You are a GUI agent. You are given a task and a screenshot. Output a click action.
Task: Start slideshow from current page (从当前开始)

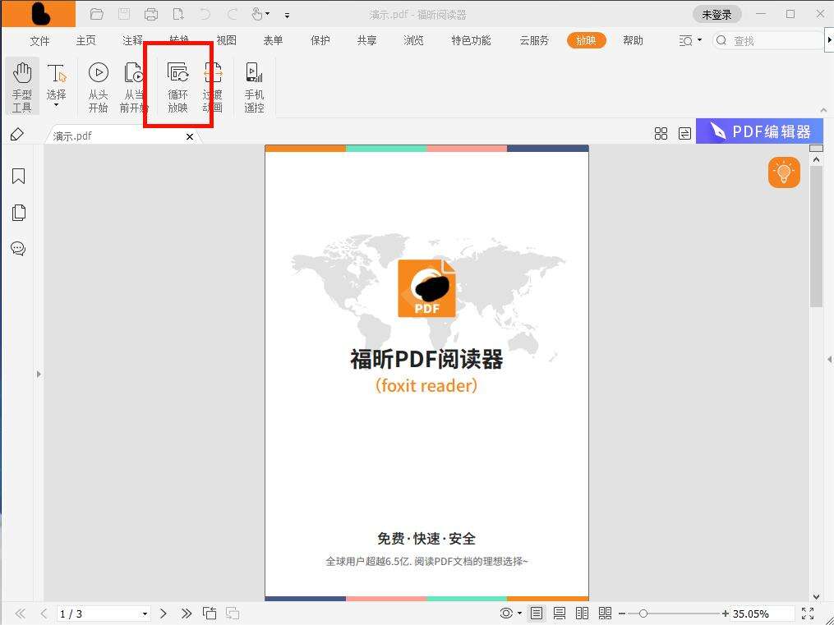click(133, 85)
